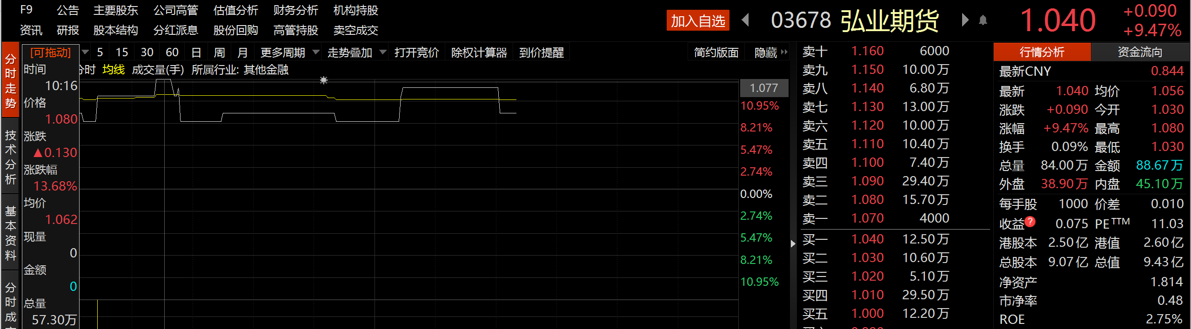
Task: Click 所属行业: 其他金融 label
Action: tap(240, 70)
